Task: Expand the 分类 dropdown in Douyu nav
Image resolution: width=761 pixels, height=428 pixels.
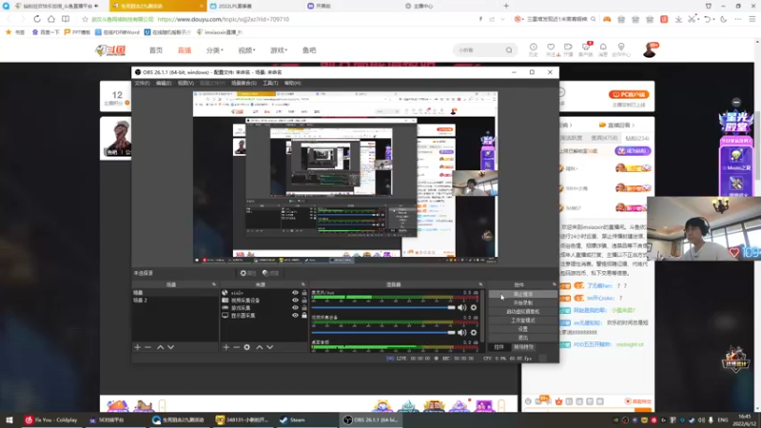Action: 215,50
